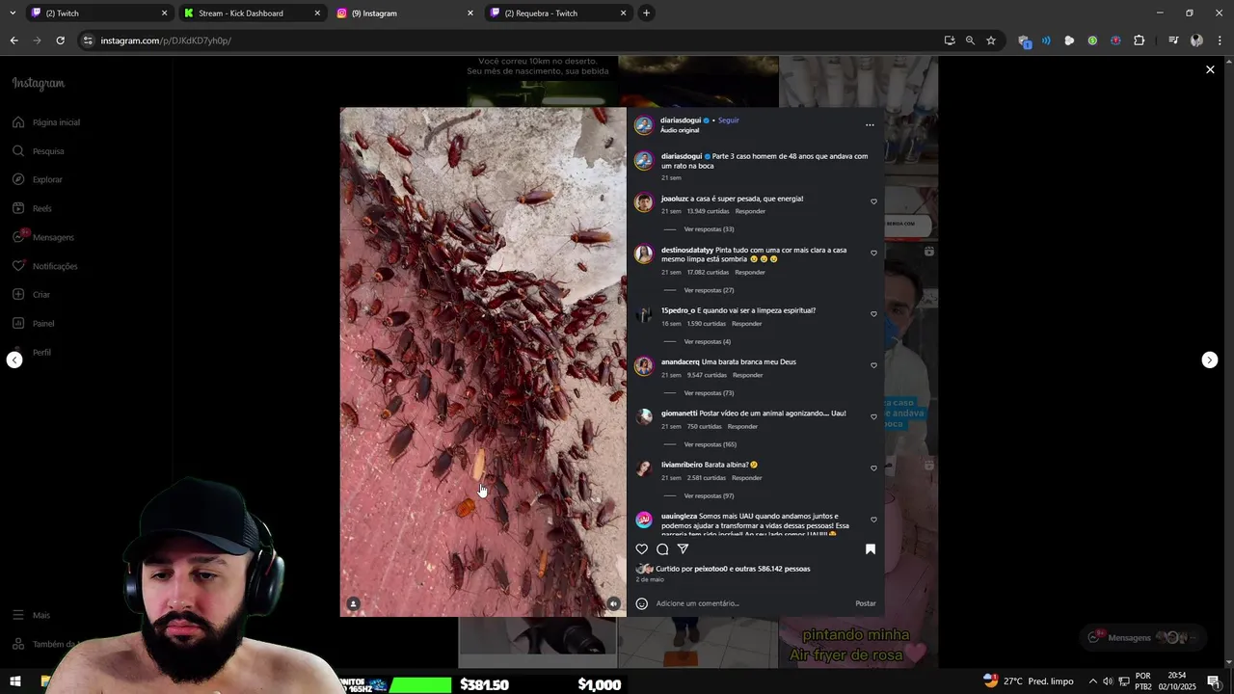Click Responder under liviamribeiro's comment
The image size is (1234, 694).
click(747, 477)
